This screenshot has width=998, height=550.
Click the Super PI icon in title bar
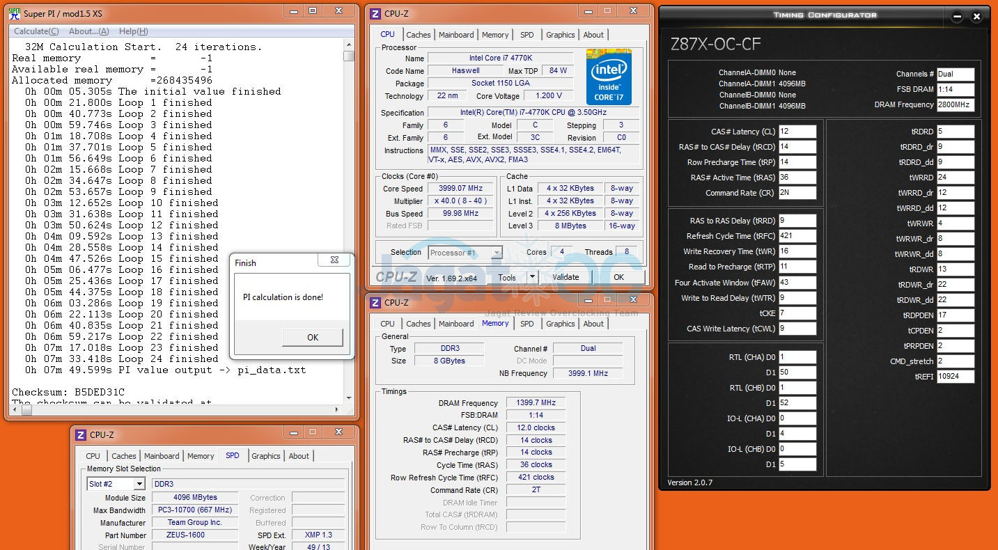tap(15, 13)
